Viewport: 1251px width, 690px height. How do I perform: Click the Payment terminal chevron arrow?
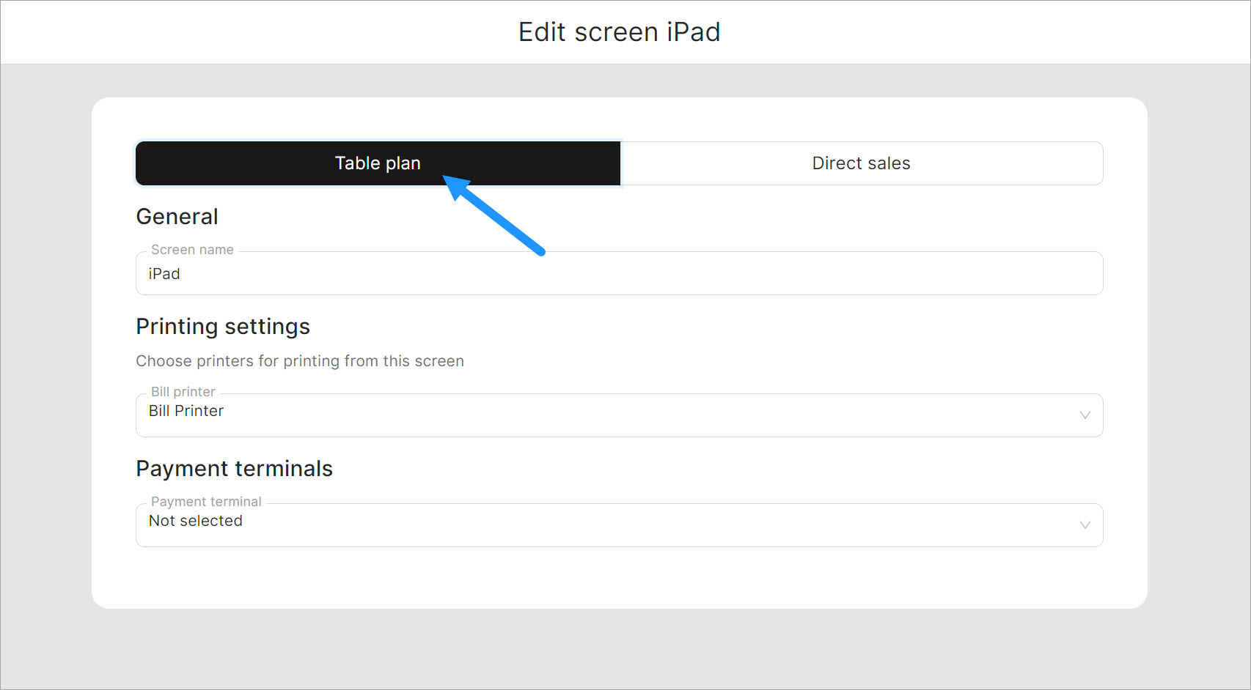[1085, 525]
